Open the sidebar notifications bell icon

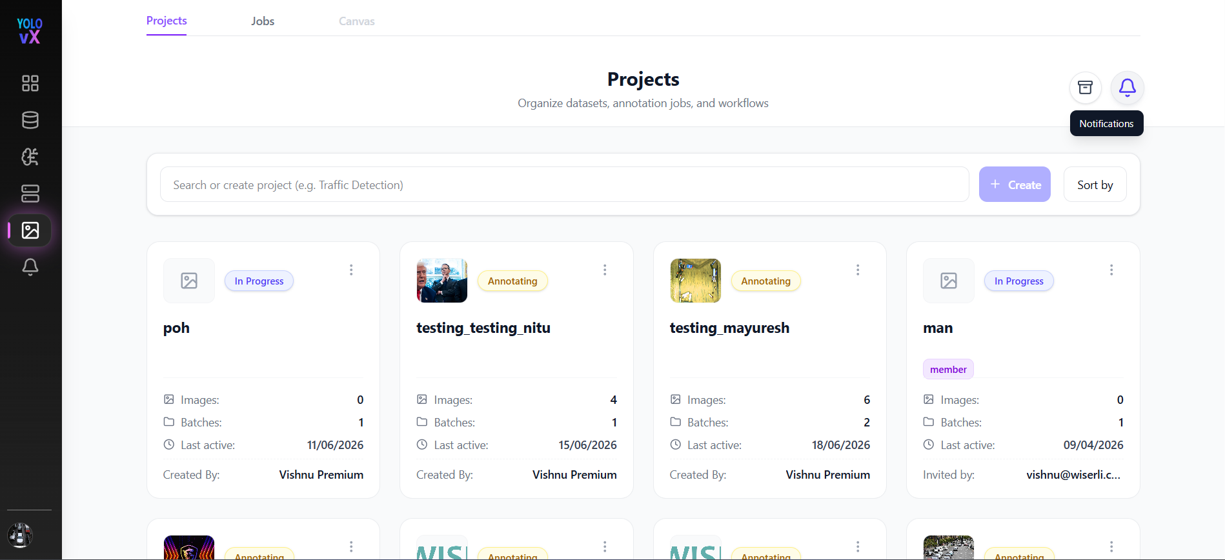[30, 267]
